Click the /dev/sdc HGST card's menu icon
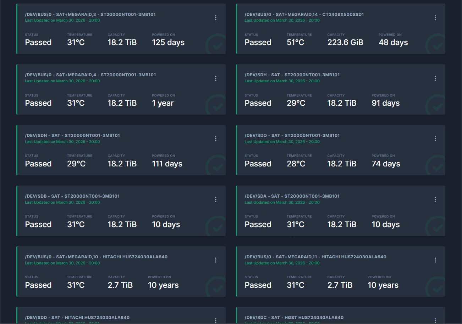This screenshot has height=324, width=462. pos(435,320)
